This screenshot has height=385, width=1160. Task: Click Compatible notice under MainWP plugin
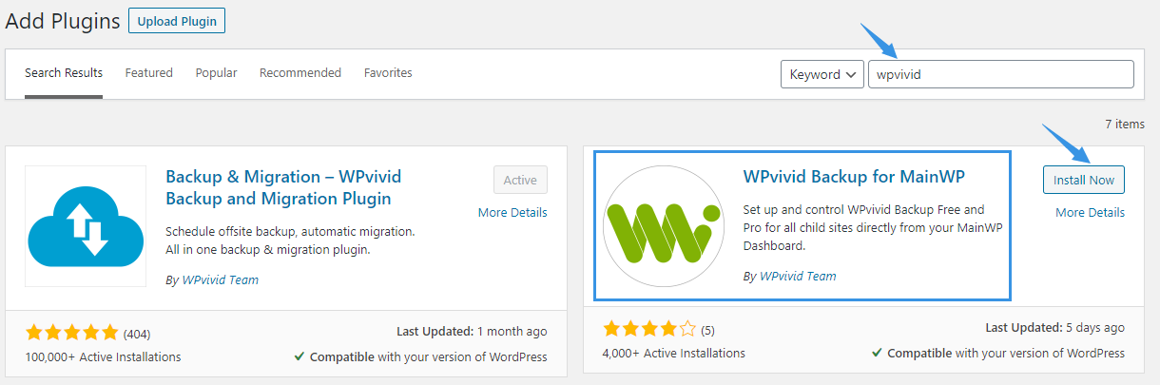tap(998, 353)
